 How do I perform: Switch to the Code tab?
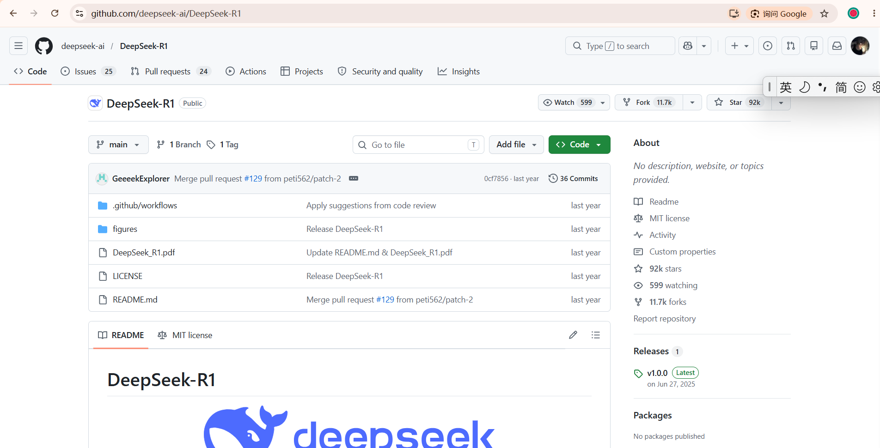click(x=31, y=71)
